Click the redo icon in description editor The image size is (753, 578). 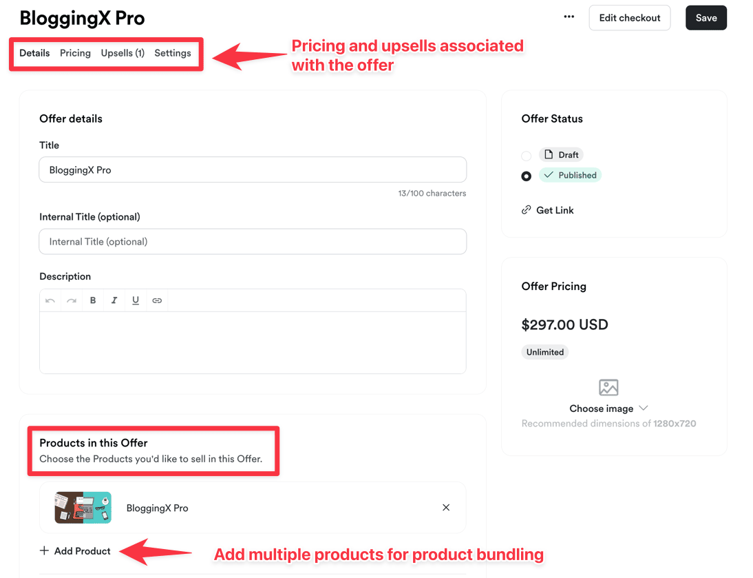click(72, 300)
